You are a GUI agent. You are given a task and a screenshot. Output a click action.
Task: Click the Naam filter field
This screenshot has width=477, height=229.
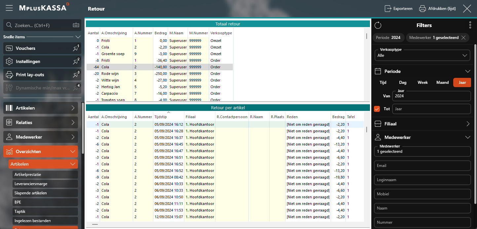[422, 208]
